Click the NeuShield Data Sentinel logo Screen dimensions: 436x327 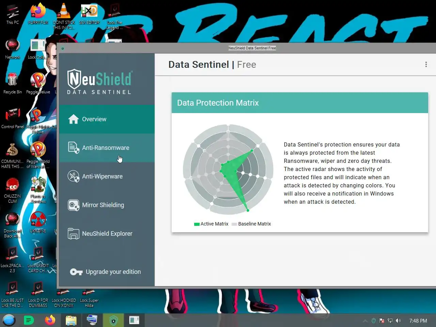(x=99, y=82)
